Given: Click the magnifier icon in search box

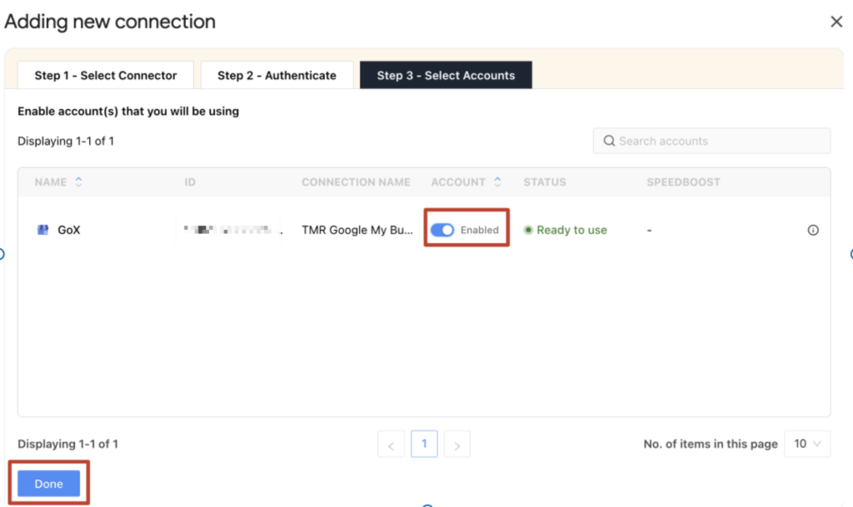Looking at the screenshot, I should tap(609, 141).
